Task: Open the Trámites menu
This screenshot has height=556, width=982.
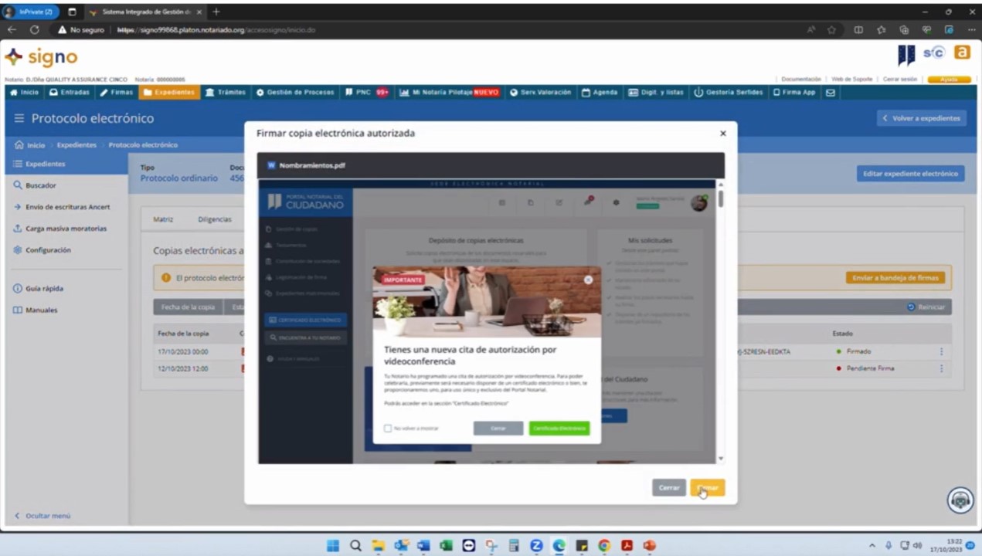Action: 226,93
